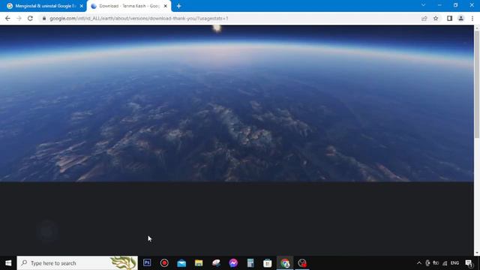Open Chrome's three-dot menu
The image size is (480, 270).
tap(472, 18)
